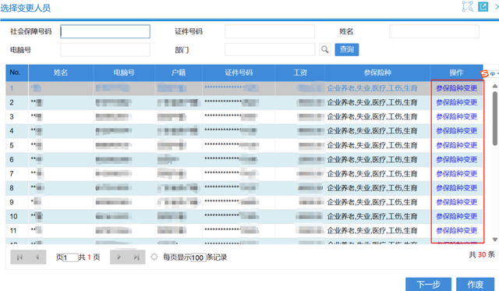Viewport: 499px width, 291px height.
Task: Open 参保险种变更 link in row 5
Action: coord(457,145)
